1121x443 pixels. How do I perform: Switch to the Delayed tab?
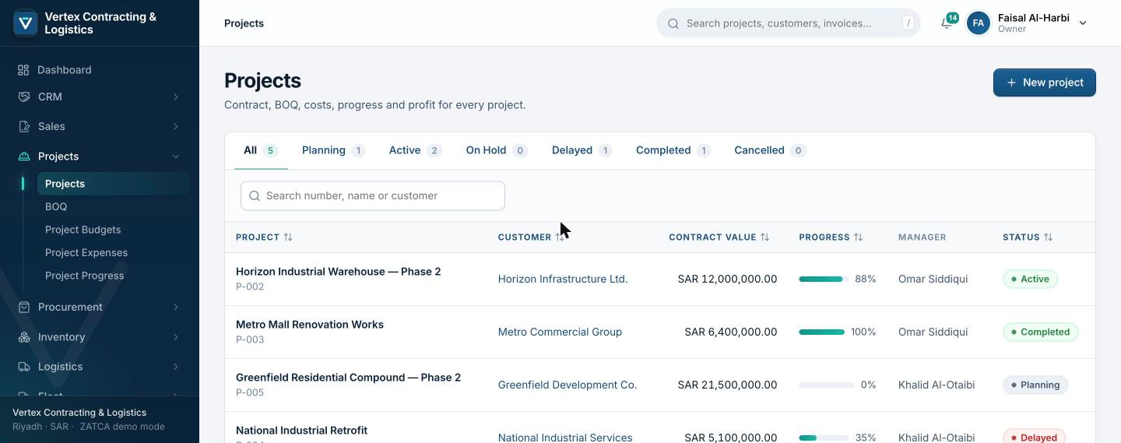coord(582,150)
